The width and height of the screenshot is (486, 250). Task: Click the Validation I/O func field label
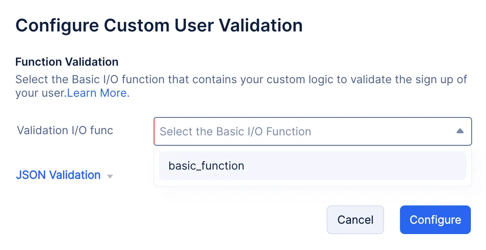tap(65, 130)
